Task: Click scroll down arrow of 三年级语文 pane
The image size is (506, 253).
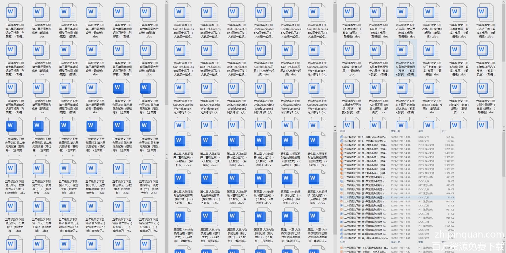Action: [166, 154]
